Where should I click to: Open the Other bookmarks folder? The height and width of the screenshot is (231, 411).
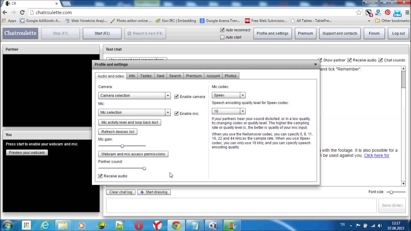point(392,21)
